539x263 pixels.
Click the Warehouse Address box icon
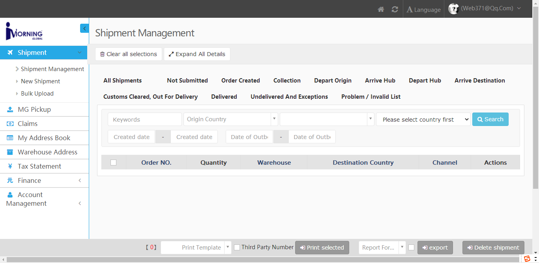click(10, 152)
